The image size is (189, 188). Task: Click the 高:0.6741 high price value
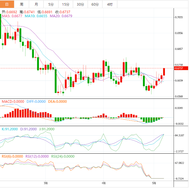click(27, 12)
